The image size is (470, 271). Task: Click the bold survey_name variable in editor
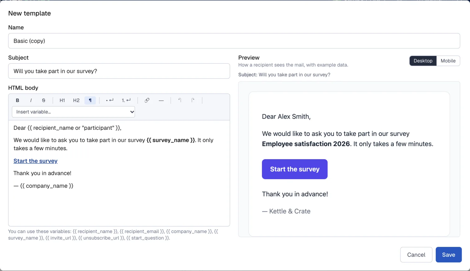pos(171,140)
